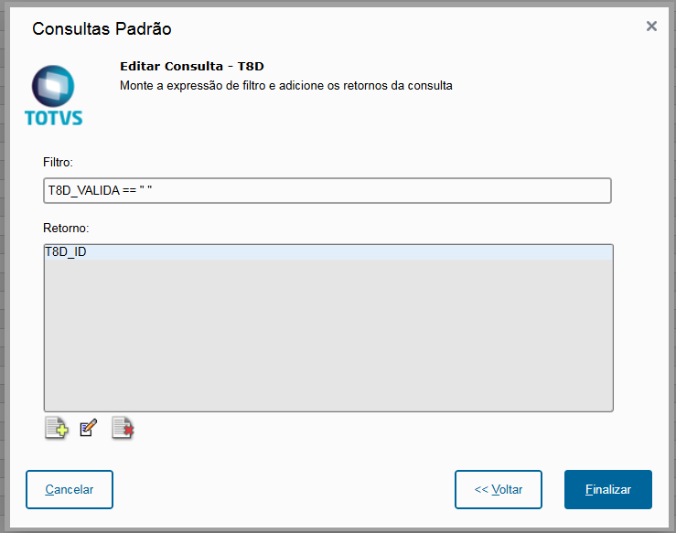The width and height of the screenshot is (676, 533).
Task: Click the Filtro: field label
Action: tap(58, 162)
